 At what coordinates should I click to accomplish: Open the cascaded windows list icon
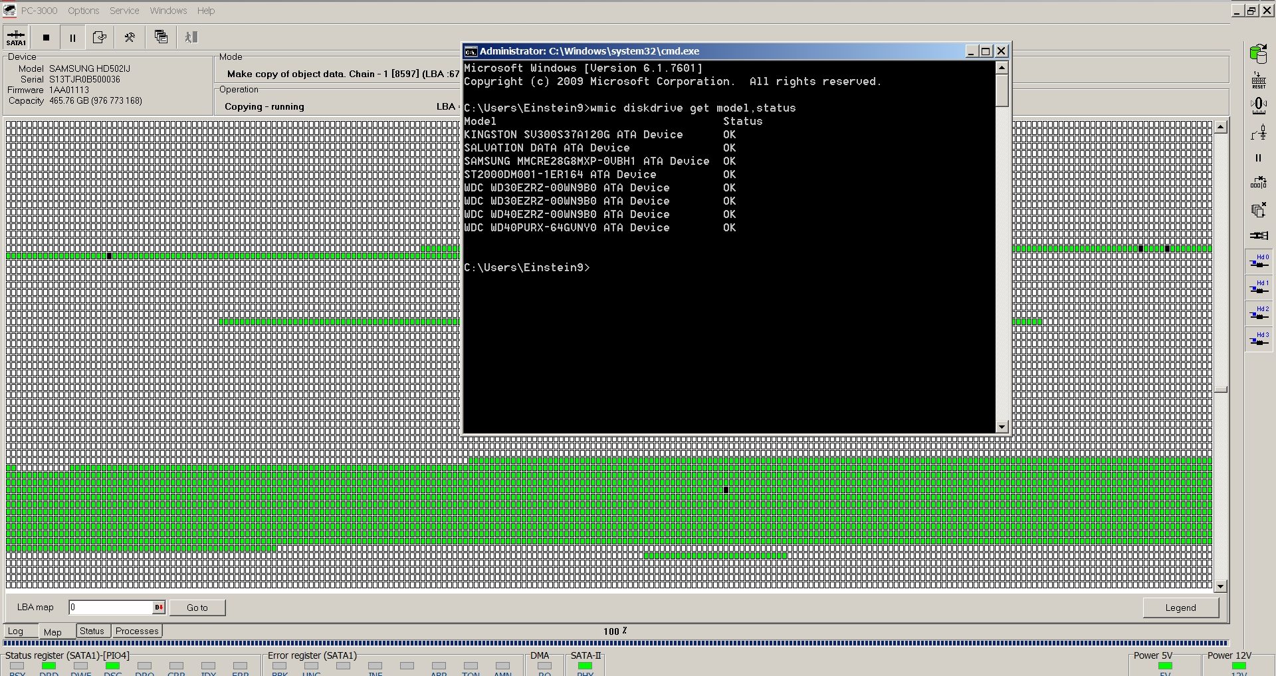tap(161, 37)
